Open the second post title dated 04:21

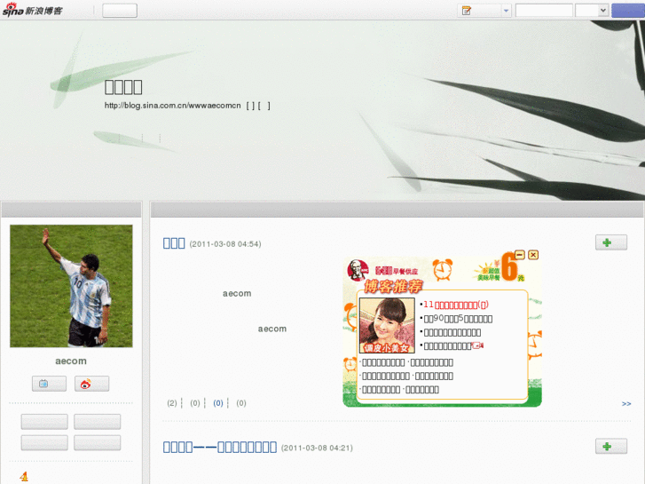coord(220,447)
